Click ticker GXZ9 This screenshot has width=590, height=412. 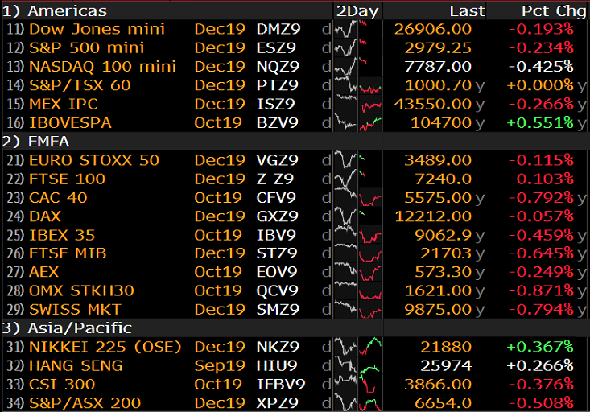pos(278,216)
